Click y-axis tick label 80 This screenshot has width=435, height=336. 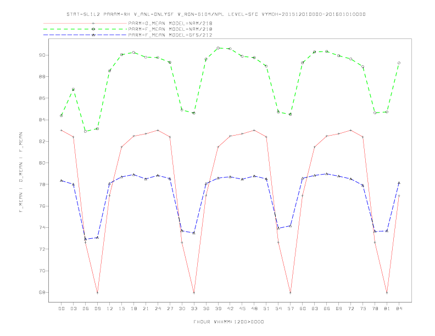click(42, 163)
